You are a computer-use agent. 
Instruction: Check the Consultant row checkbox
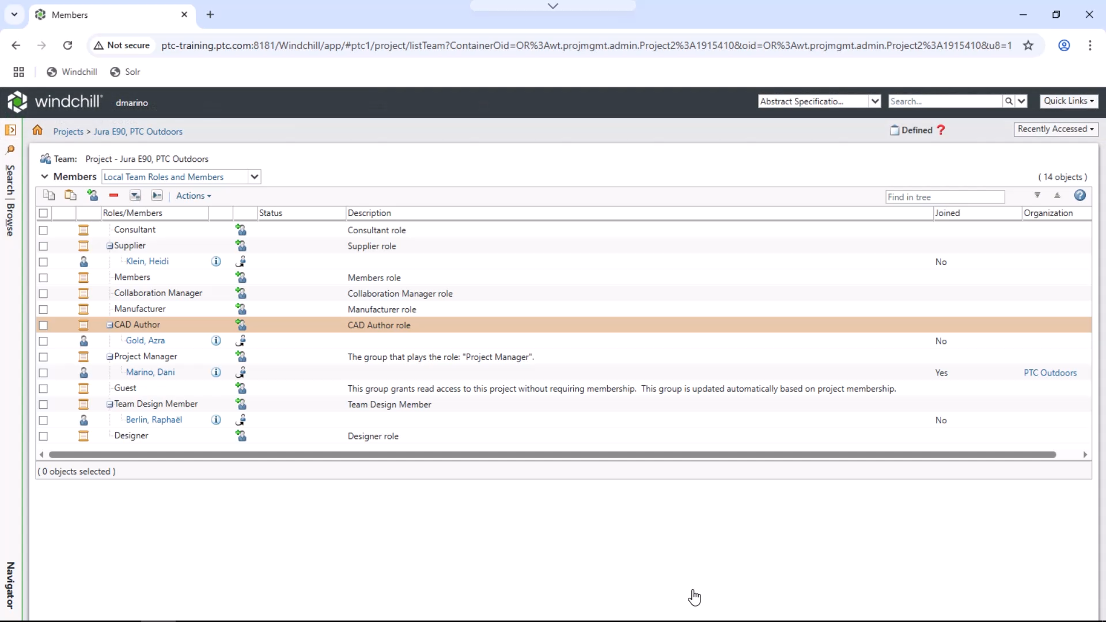[43, 230]
